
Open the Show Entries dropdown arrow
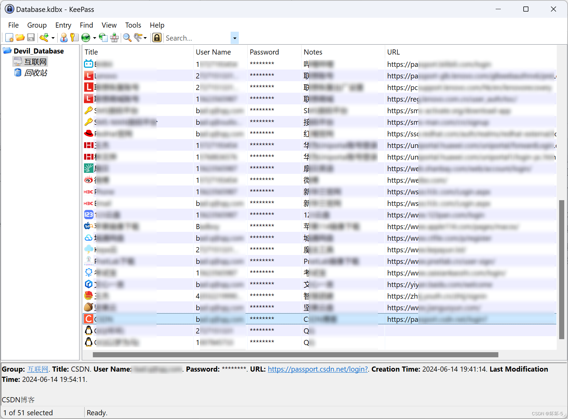point(145,38)
